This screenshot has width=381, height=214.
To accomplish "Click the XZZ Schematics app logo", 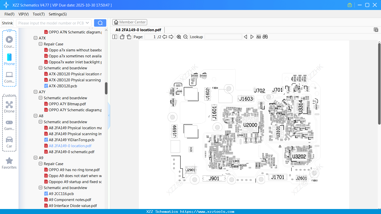I will [x=6, y=5].
